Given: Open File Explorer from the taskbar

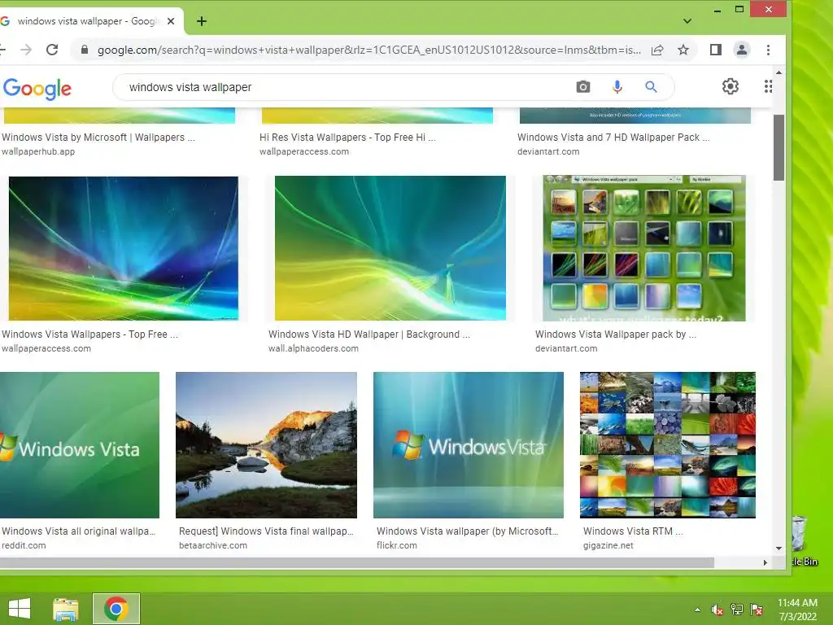Looking at the screenshot, I should [x=66, y=609].
